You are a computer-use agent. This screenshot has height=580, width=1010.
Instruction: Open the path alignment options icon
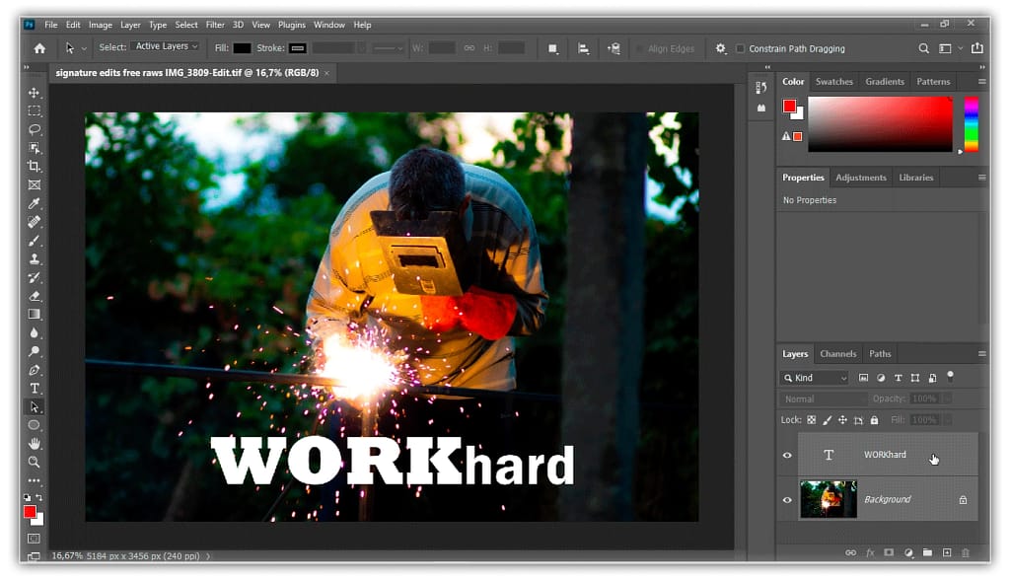point(584,48)
